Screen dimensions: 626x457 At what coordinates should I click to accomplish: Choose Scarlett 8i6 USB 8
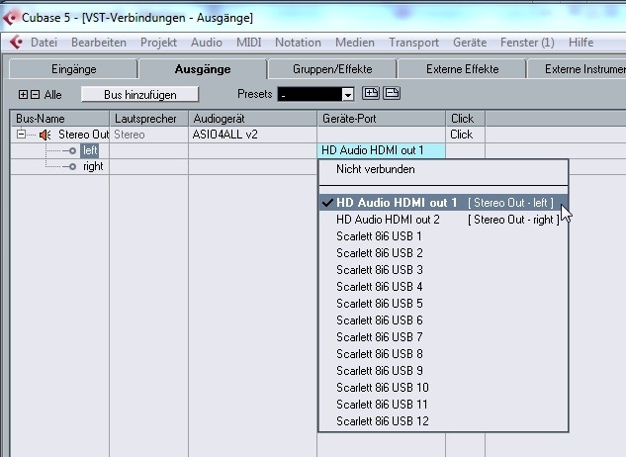443,353
